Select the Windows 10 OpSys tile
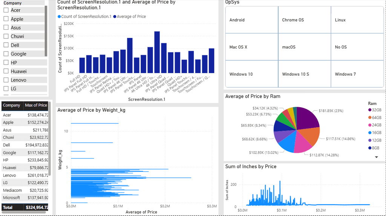386x216 pixels. coord(251,74)
